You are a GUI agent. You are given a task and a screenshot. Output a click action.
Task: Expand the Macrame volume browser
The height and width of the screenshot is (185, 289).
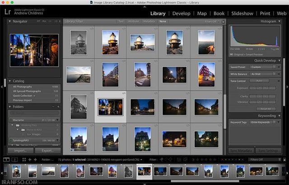point(57,120)
